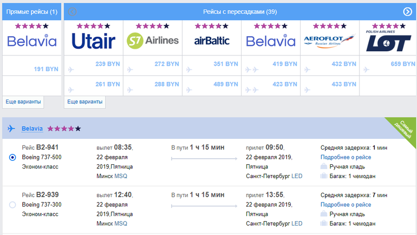Click the LOT Polish Airlines logo
The image size is (417, 235).
(x=389, y=42)
